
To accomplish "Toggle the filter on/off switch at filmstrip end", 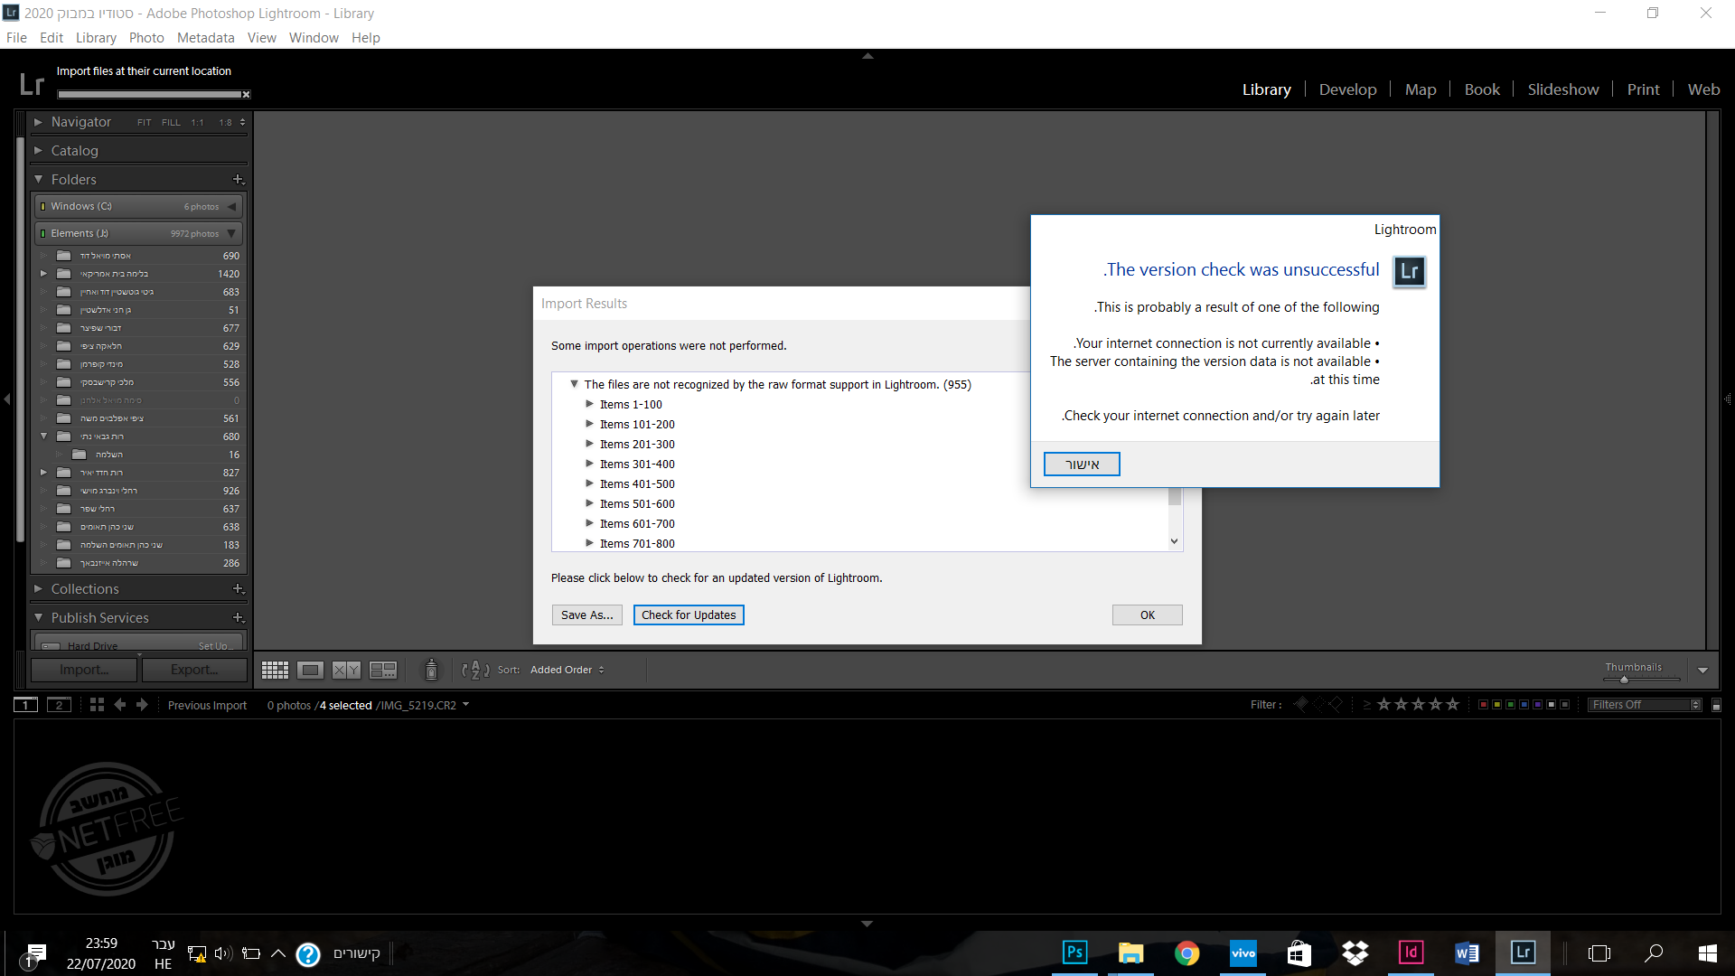I will (1716, 705).
